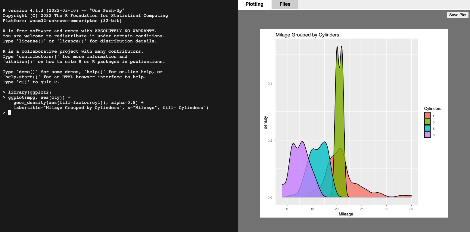470x232 pixels.
Task: Click the plot title "Milage Grouped by Cylinders"
Action: pyautogui.click(x=307, y=35)
